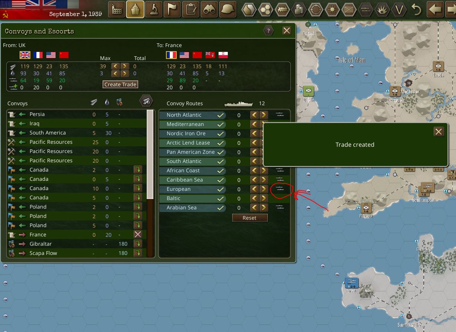Click the previous unit left arrow button

pyautogui.click(x=436, y=9)
